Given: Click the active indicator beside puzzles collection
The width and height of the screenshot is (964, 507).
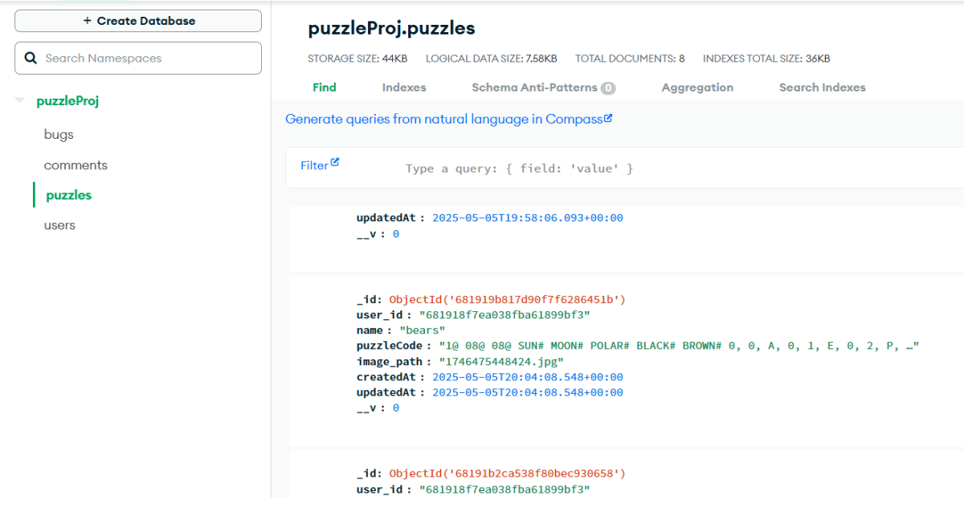Looking at the screenshot, I should pos(33,195).
